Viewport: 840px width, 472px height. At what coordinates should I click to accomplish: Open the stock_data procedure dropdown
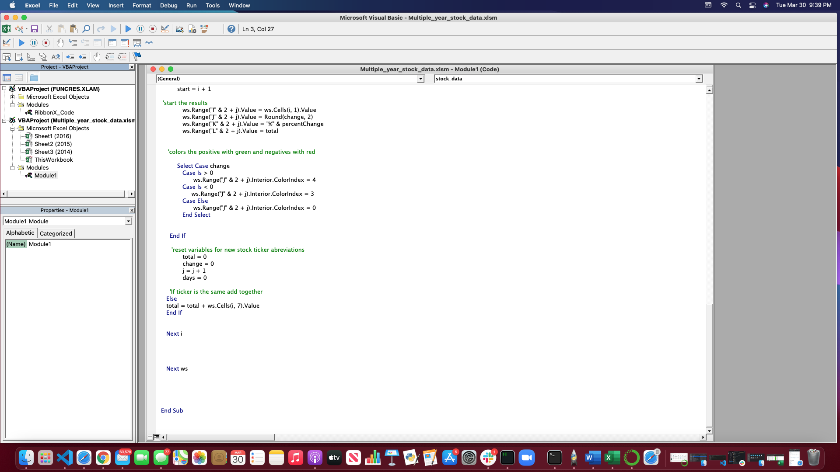click(x=699, y=79)
